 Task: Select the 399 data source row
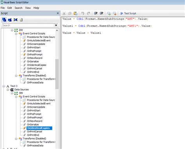21,93
